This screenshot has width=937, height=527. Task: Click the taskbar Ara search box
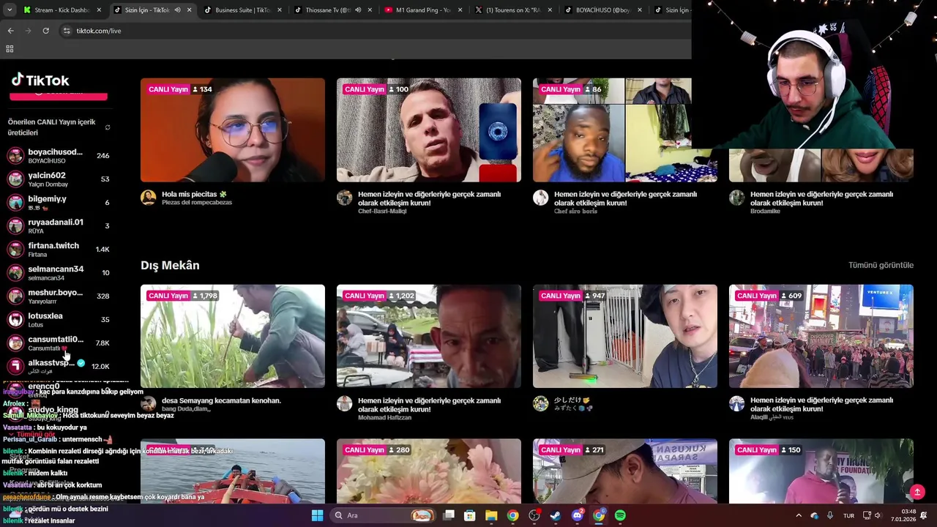383,515
